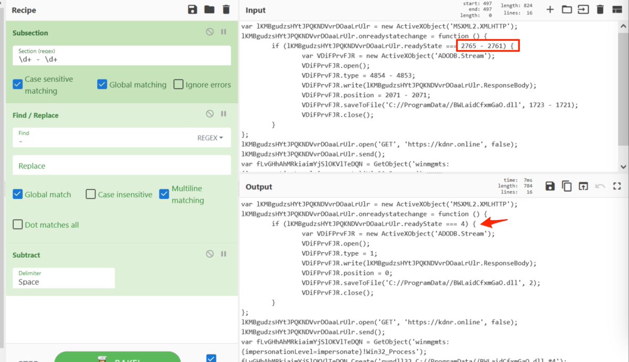Click output line with 'readyState === 4'

click(373, 224)
